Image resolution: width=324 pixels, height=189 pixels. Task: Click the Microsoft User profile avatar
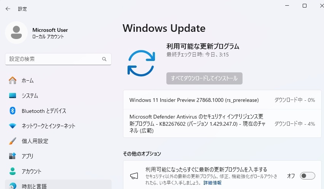[x=16, y=33]
